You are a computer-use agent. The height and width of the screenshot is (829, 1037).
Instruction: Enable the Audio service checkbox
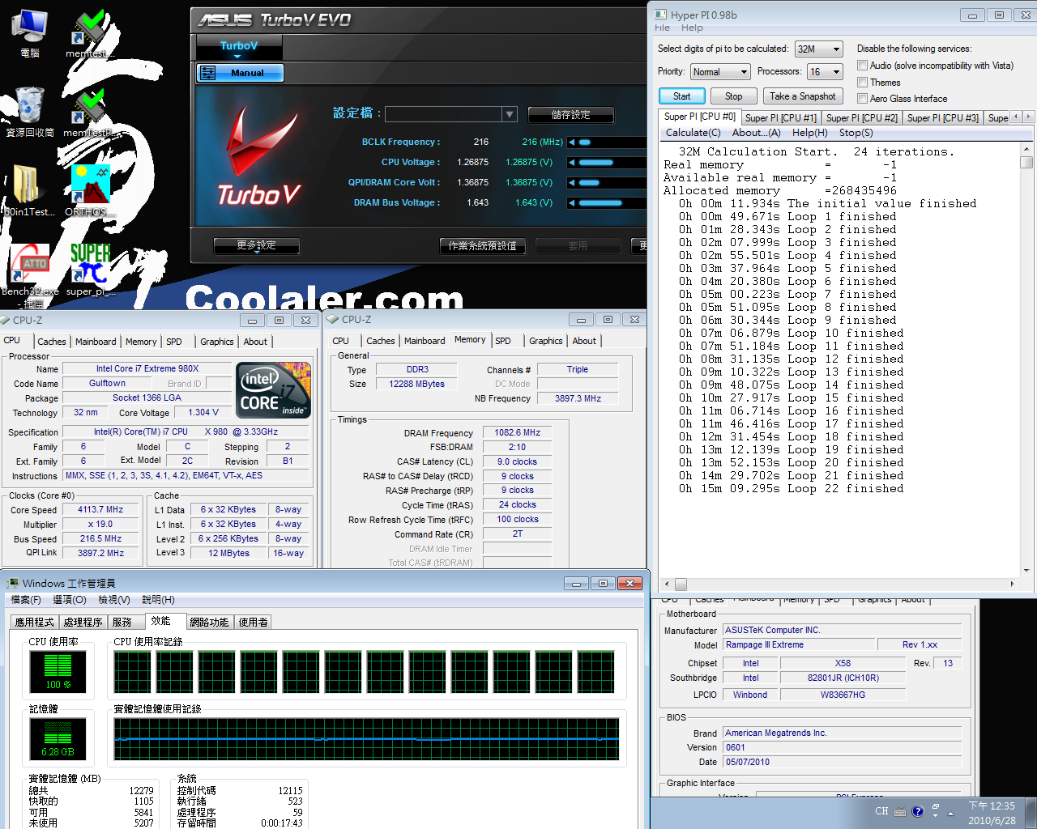862,66
